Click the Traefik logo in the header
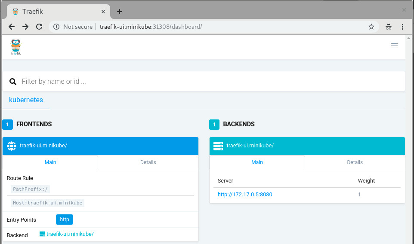 (x=16, y=46)
